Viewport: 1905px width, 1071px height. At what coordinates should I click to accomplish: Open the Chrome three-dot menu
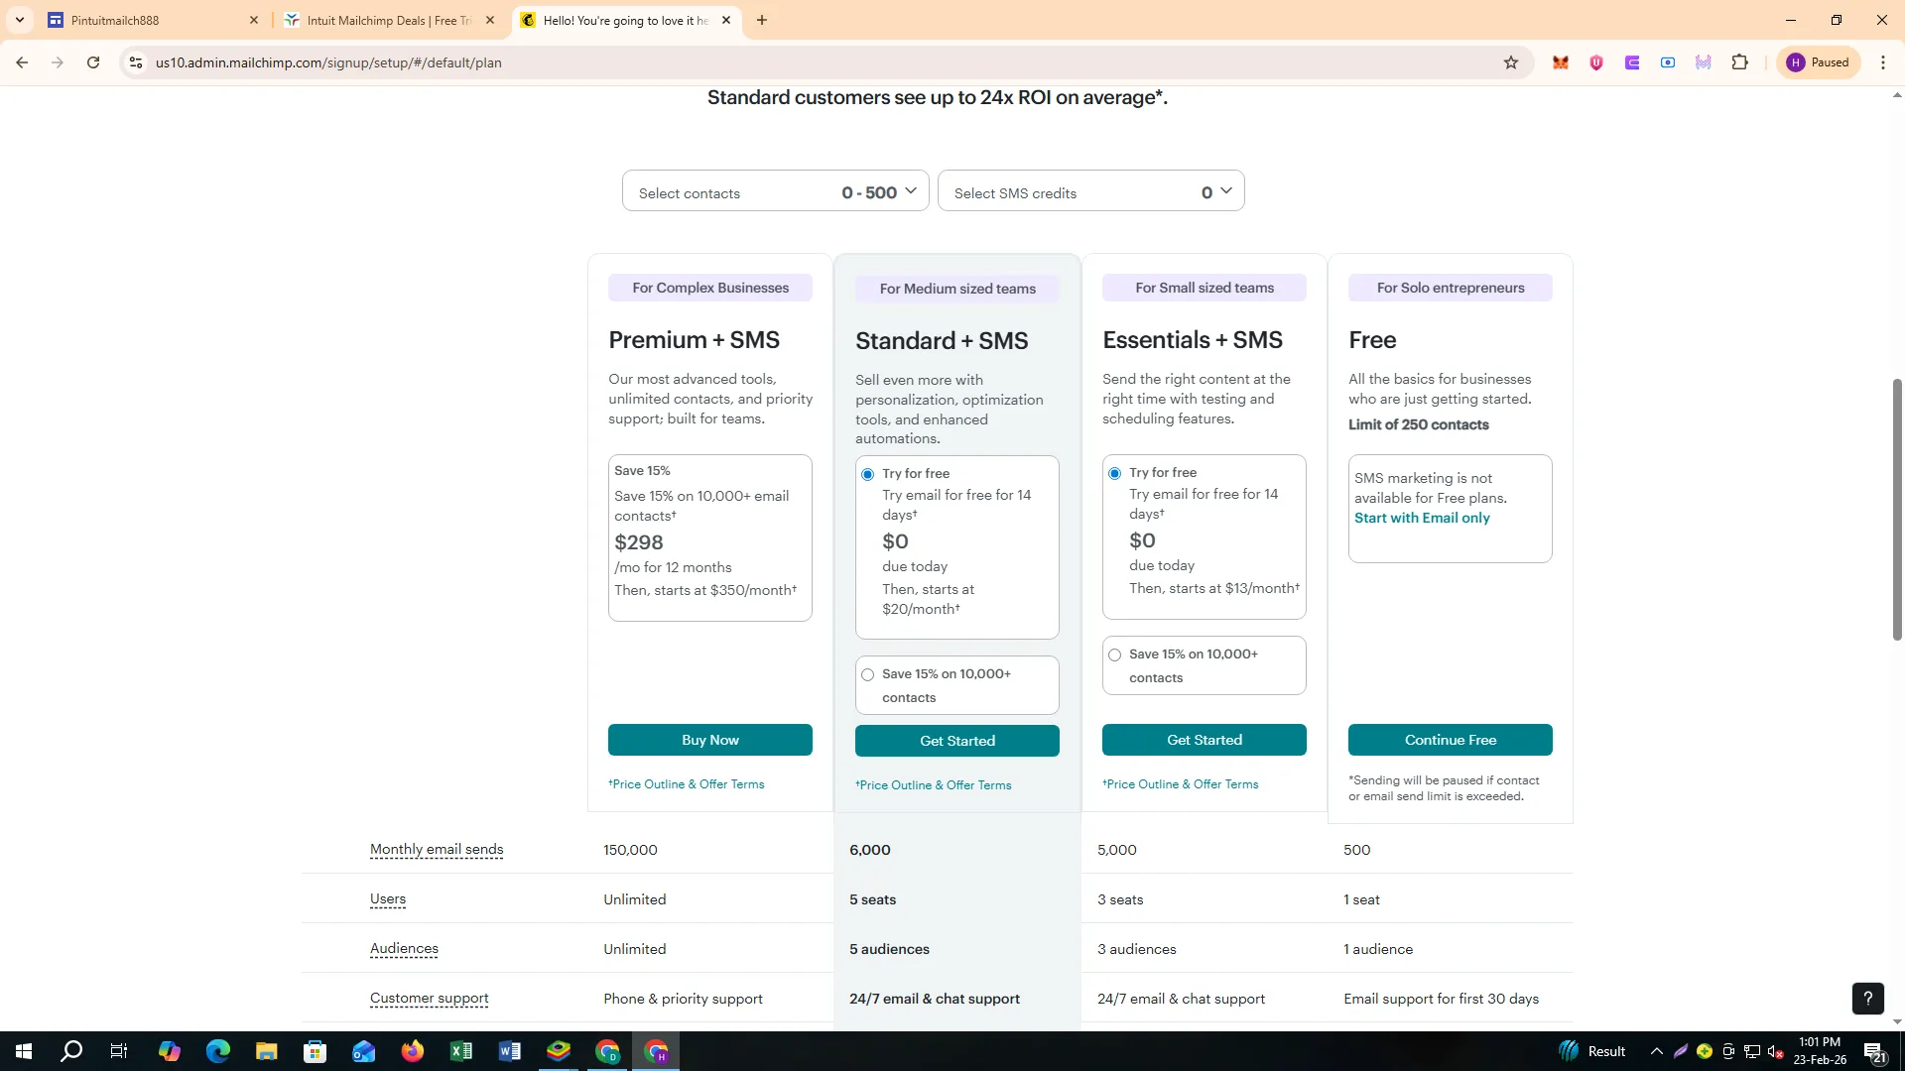[1883, 62]
